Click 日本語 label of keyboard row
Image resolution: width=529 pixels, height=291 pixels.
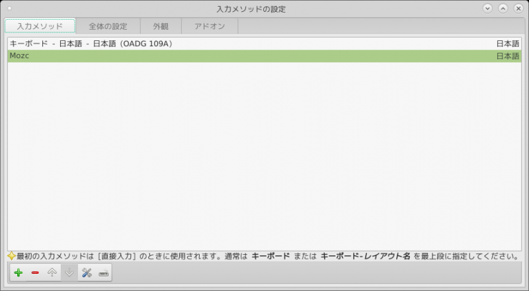coord(508,44)
